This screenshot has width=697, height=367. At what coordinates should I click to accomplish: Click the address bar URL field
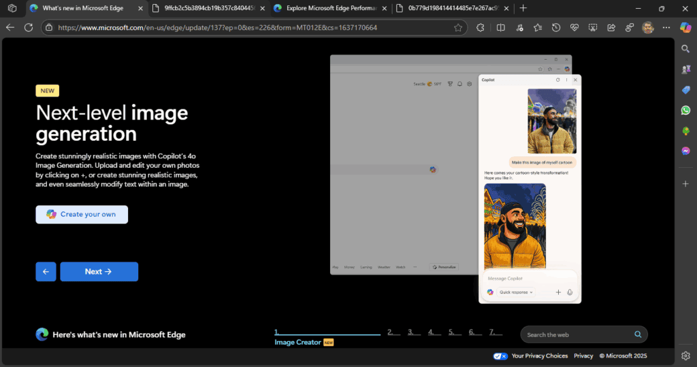tap(253, 27)
